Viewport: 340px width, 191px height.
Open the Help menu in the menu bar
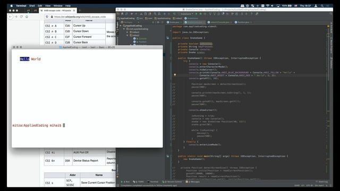(68, 6)
